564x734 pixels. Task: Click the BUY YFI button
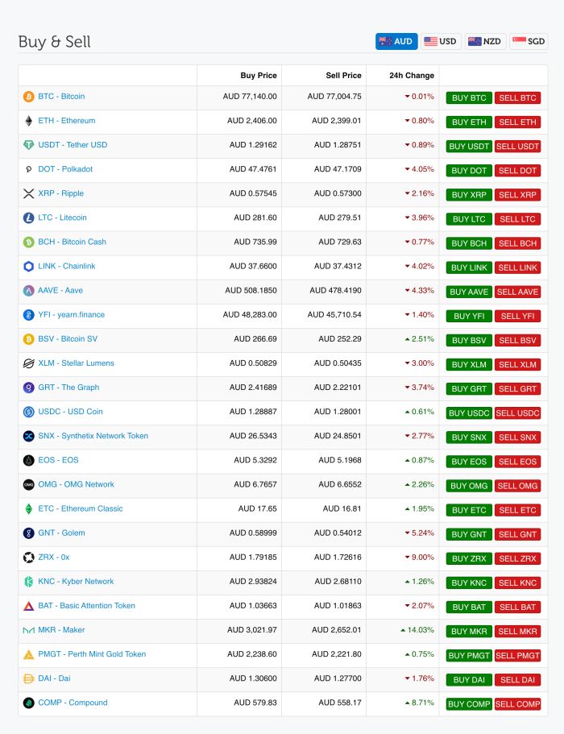click(469, 317)
